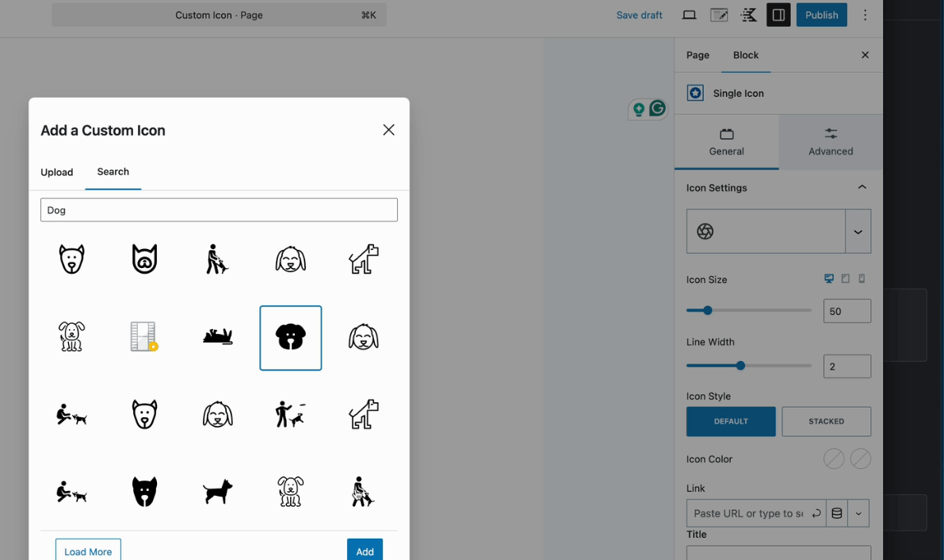Select the guide dog with person icon in last row
The width and height of the screenshot is (944, 560).
[363, 491]
